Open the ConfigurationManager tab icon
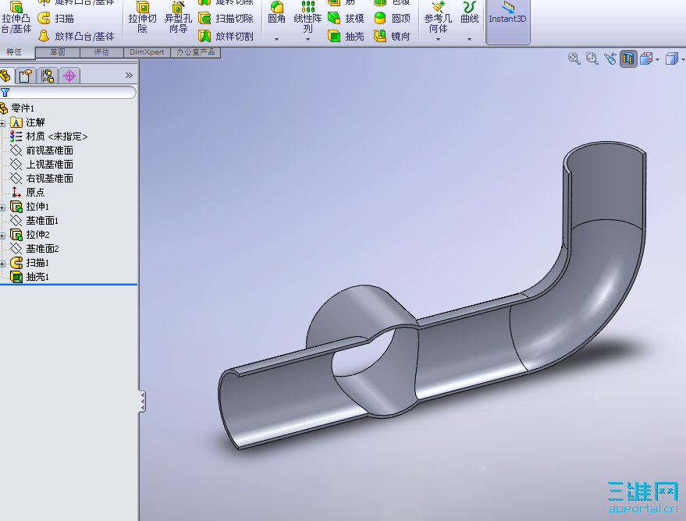Viewport: 686px width, 521px height. click(48, 76)
